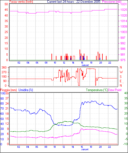Click the 'E' compass label on direction chart
The image size is (128, 153).
pos(121,81)
